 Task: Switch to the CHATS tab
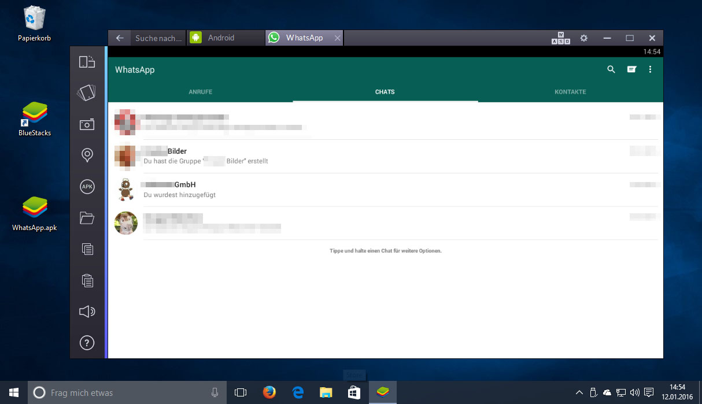point(385,92)
